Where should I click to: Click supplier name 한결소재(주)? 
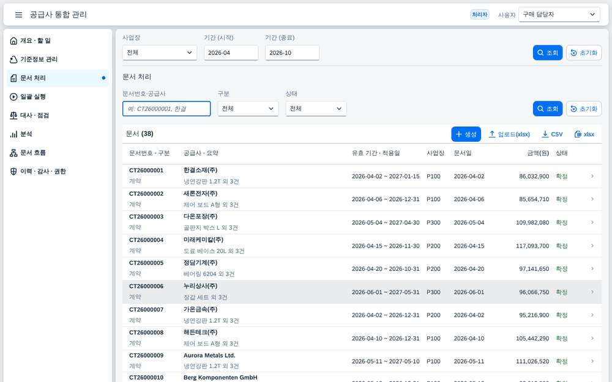click(200, 171)
